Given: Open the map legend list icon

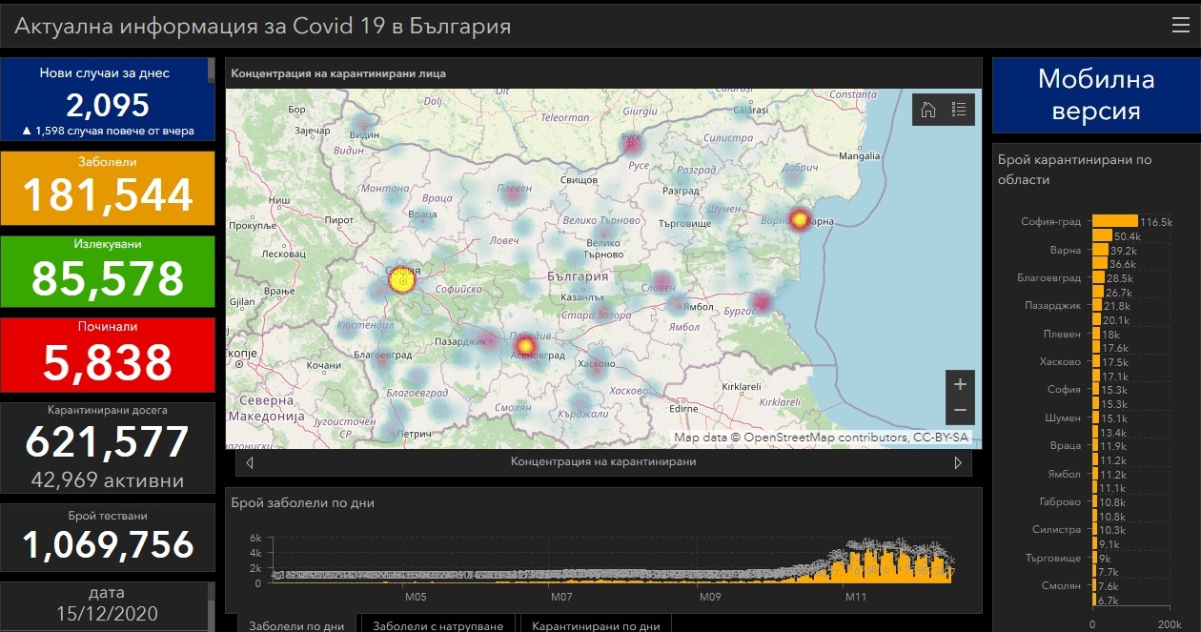Looking at the screenshot, I should [x=959, y=110].
